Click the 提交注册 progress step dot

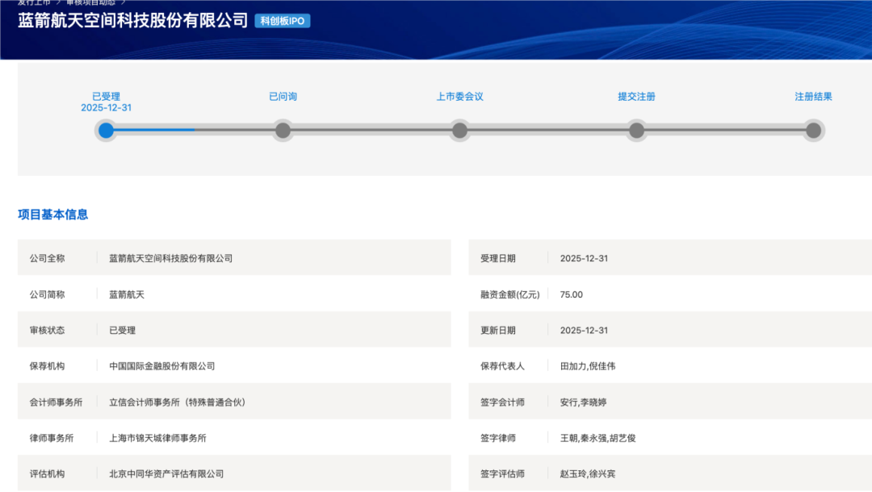(637, 131)
